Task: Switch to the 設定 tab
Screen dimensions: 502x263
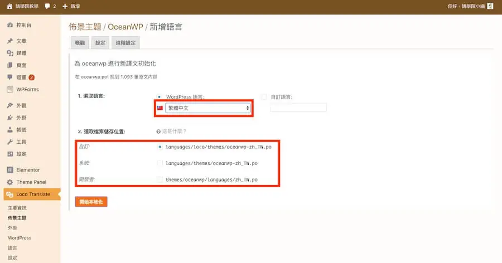Action: tap(100, 42)
